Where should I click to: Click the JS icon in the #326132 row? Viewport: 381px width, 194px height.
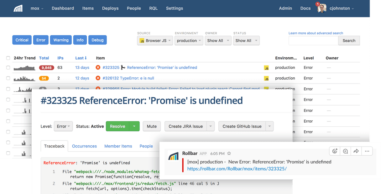pyautogui.click(x=266, y=78)
